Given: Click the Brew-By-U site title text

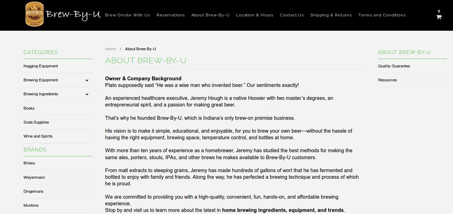Looking at the screenshot, I should click(73, 15).
